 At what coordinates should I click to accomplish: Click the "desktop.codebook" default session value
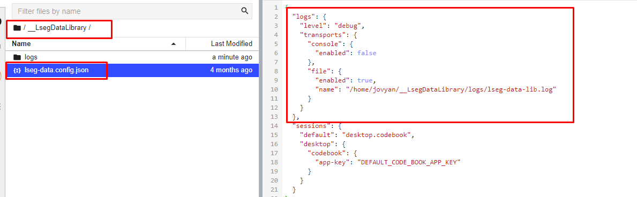[378, 134]
